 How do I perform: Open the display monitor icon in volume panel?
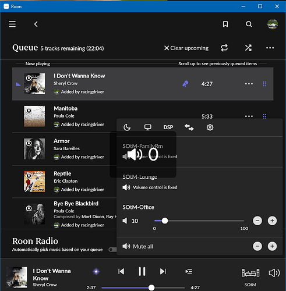tap(148, 127)
